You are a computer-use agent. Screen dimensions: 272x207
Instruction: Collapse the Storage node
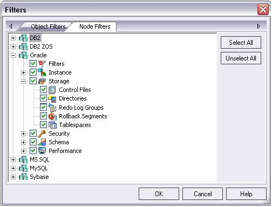click(x=23, y=81)
